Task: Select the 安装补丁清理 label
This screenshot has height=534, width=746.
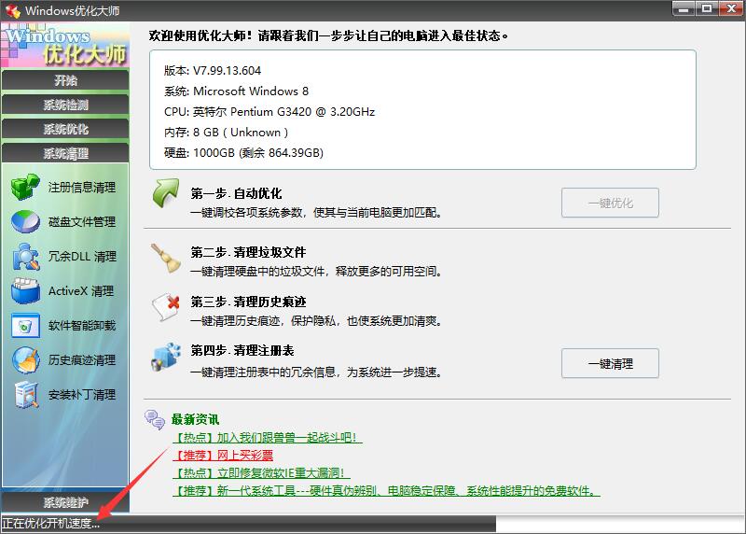Action: pyautogui.click(x=82, y=395)
